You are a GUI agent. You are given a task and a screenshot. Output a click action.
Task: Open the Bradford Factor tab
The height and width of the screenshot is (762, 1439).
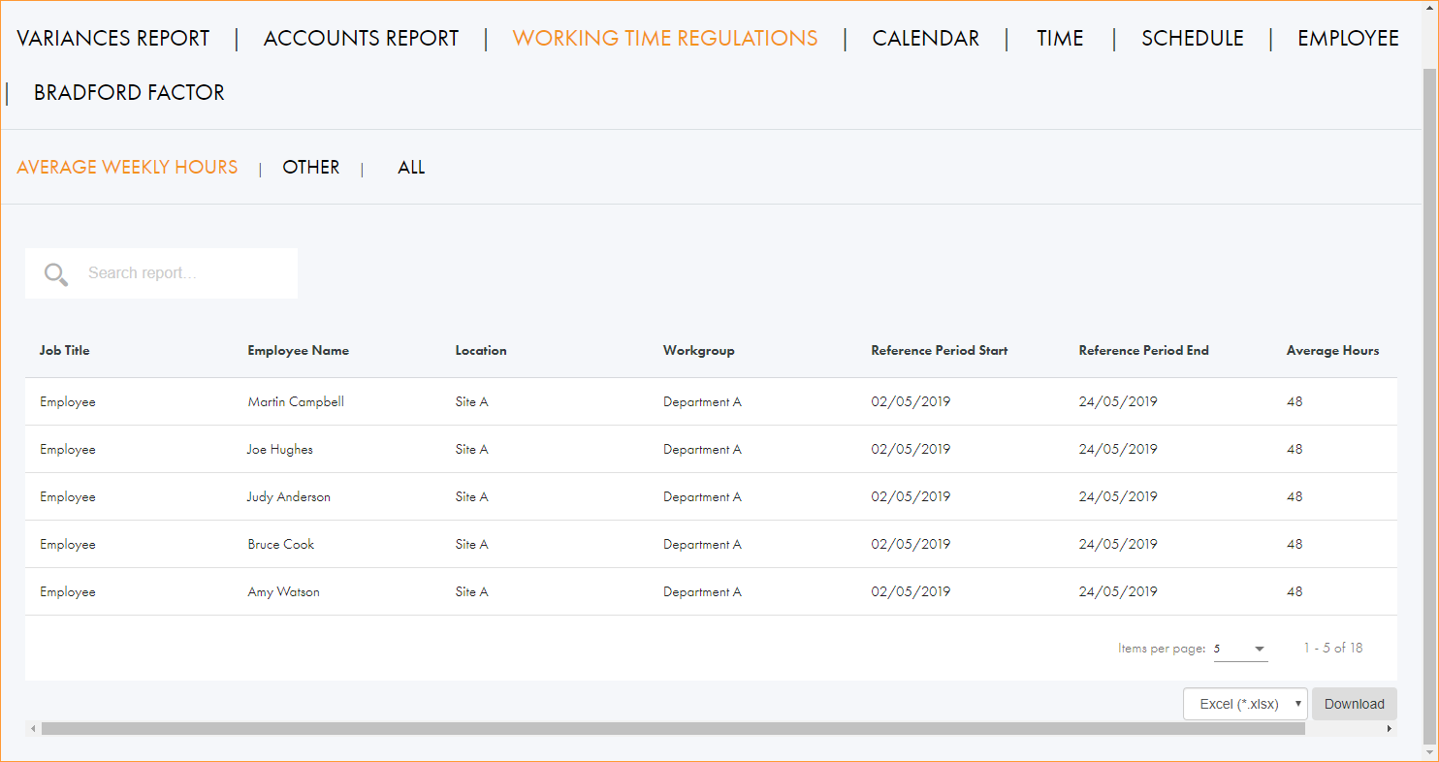tap(129, 93)
